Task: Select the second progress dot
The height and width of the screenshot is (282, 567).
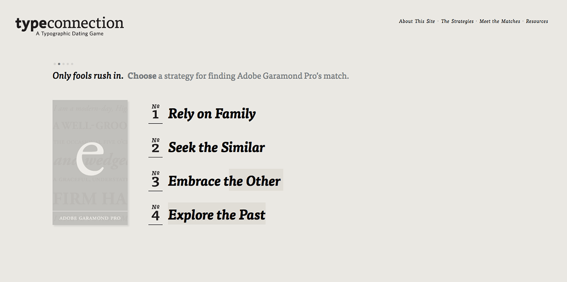Action: (59, 64)
